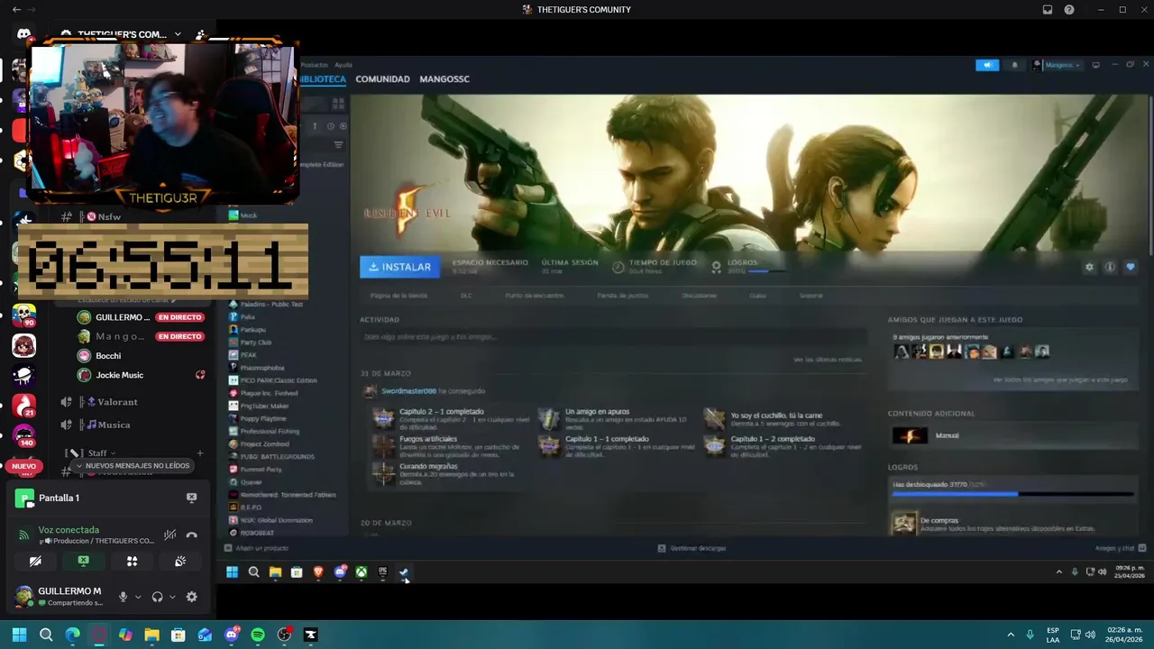
Task: Select Fuegos artificiales achievement icon
Action: (384, 445)
